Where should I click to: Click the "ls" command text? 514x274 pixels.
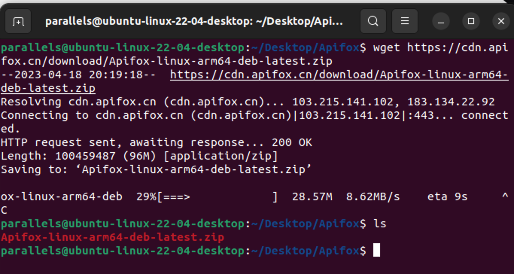pyautogui.click(x=380, y=224)
